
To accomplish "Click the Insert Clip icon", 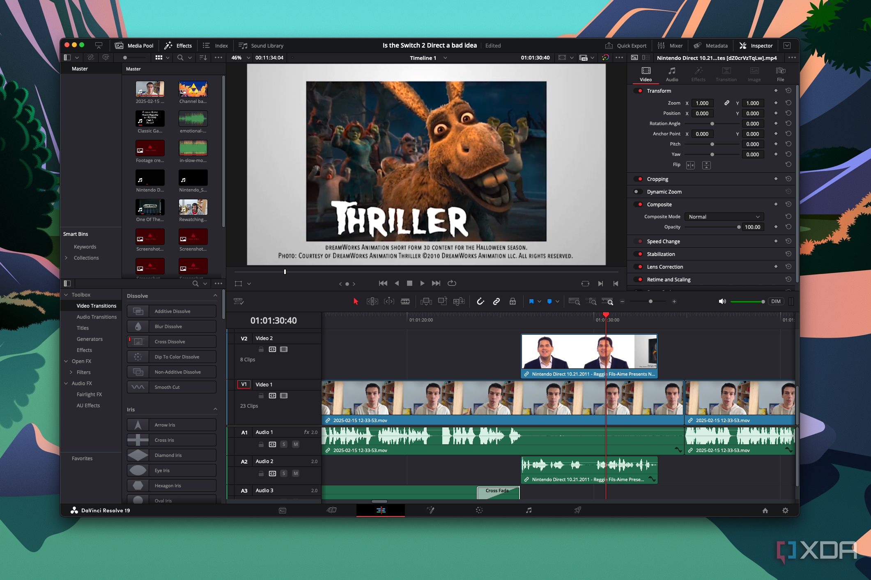I will tap(426, 301).
